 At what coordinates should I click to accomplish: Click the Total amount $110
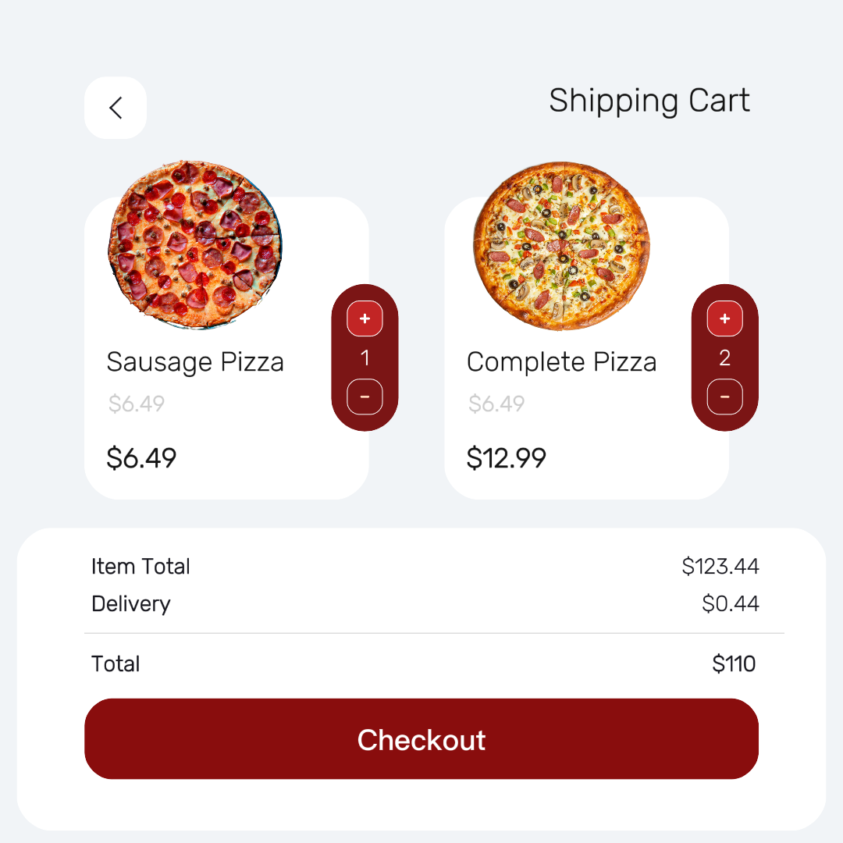734,664
